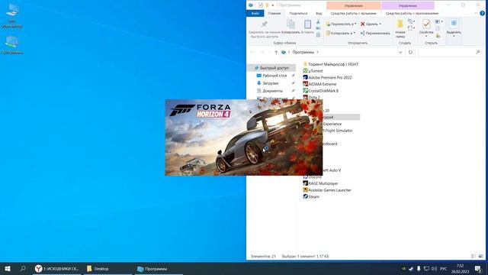Click the Программы address bar path
The width and height of the screenshot is (488, 275).
[x=303, y=53]
